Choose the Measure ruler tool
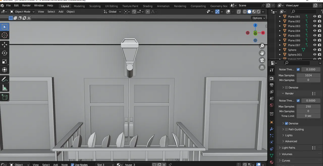Screen dimensions: 323x166 [x=5, y=88]
